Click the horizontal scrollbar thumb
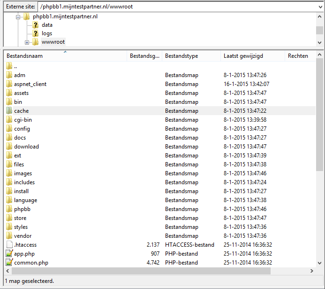The height and width of the screenshot is (289, 325). click(141, 271)
